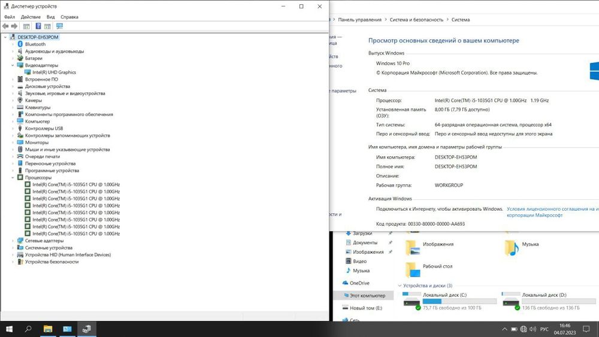Open the Файл menu
The image size is (599, 337).
(10, 17)
